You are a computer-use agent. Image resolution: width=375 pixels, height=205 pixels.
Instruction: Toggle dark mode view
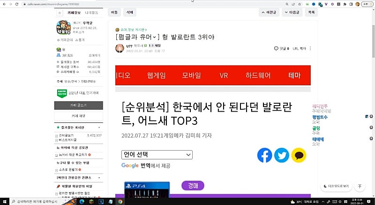tap(336, 186)
